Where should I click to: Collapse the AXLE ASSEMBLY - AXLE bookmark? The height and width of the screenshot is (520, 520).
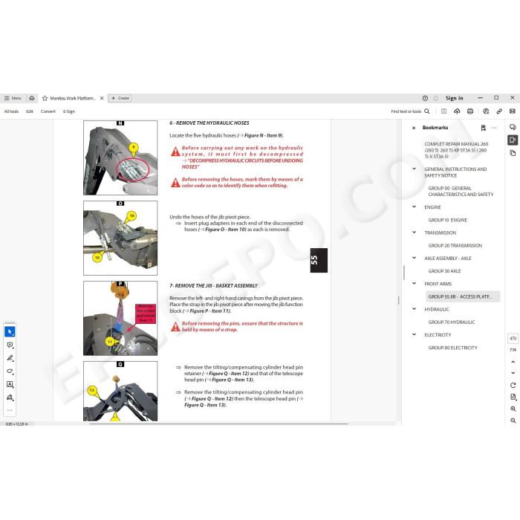[414, 258]
